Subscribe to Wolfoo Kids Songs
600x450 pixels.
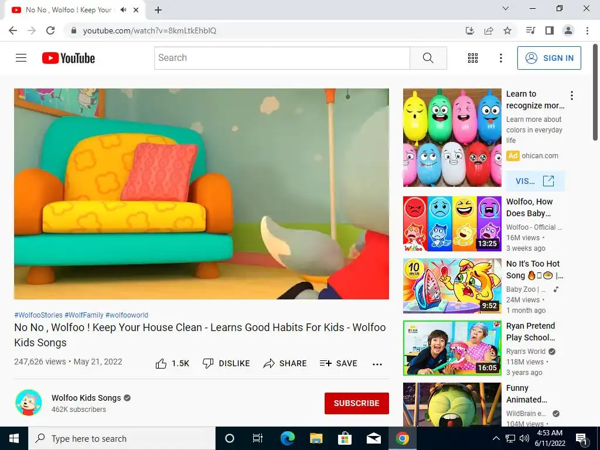357,403
